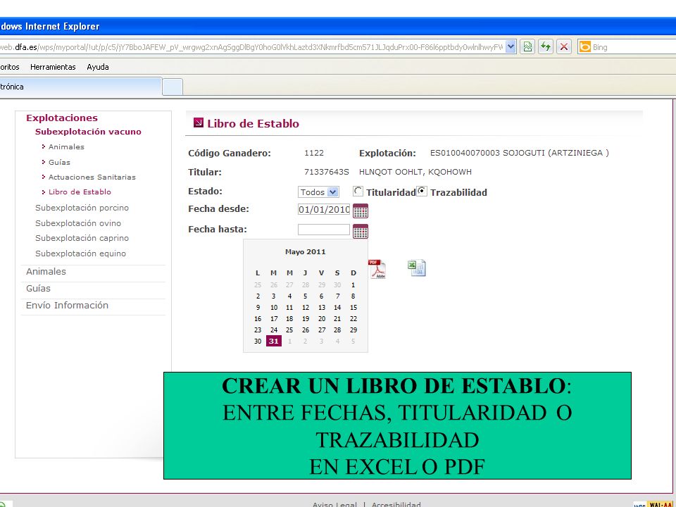Open Envío Información section
This screenshot has width=676, height=507.
(x=67, y=305)
